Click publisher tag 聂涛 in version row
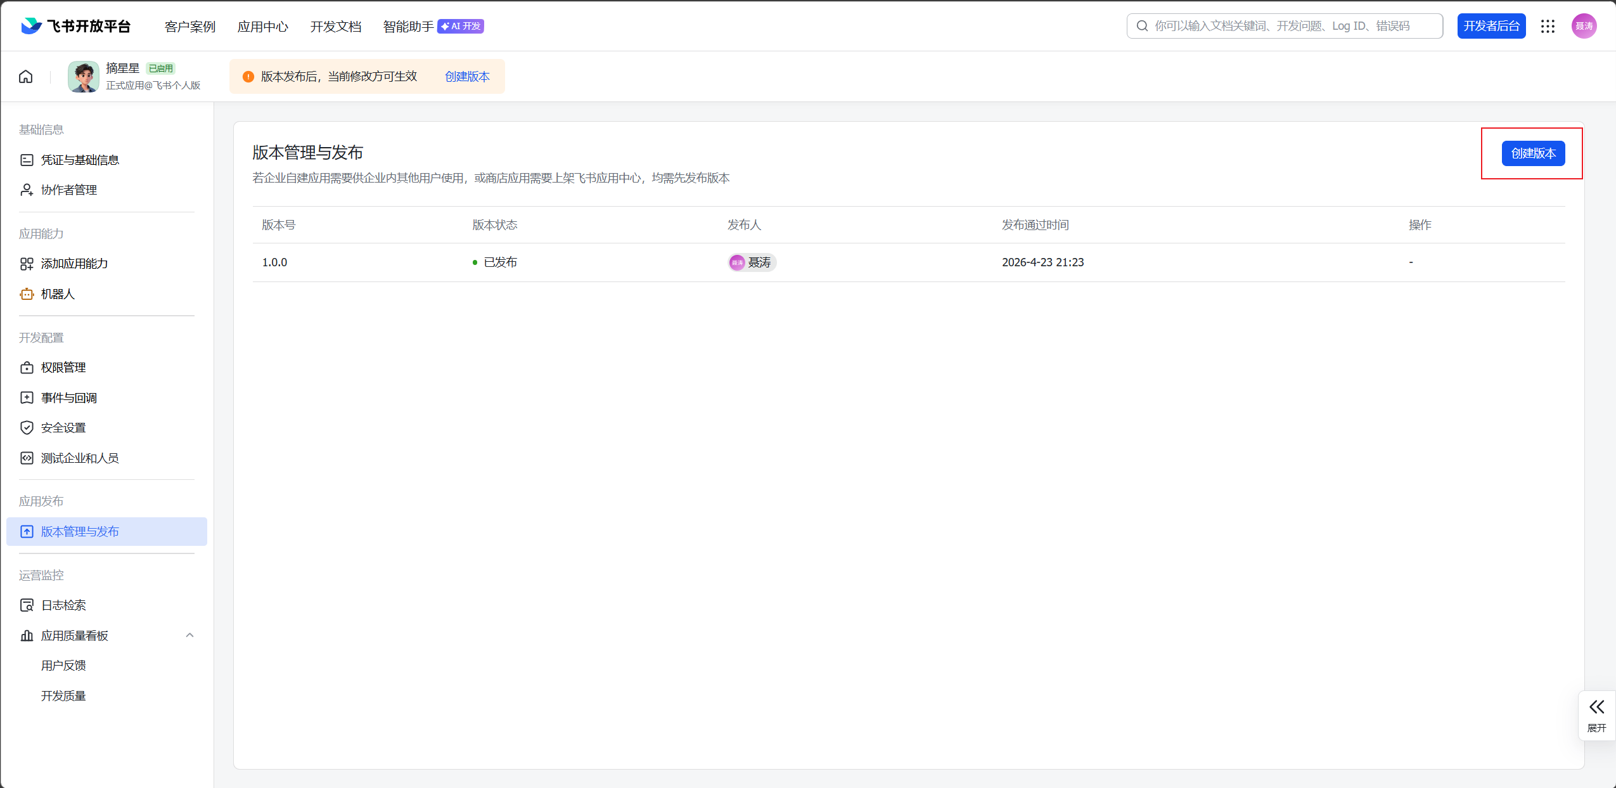Image resolution: width=1616 pixels, height=788 pixels. click(x=752, y=262)
